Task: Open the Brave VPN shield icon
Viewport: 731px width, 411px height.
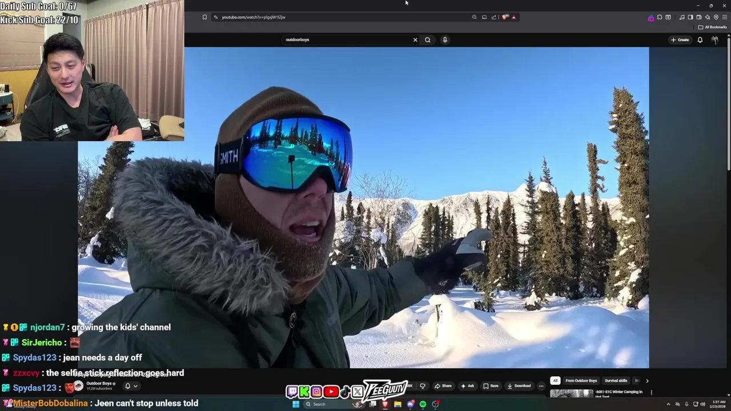Action: pos(716,17)
